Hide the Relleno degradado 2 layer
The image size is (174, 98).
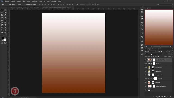[146, 60]
